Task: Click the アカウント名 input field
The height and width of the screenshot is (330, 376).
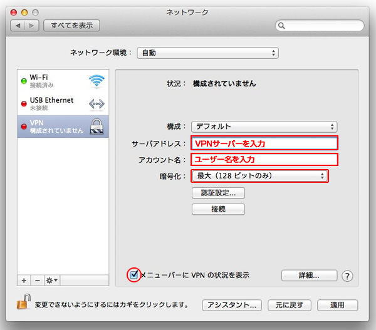Action: [x=264, y=160]
